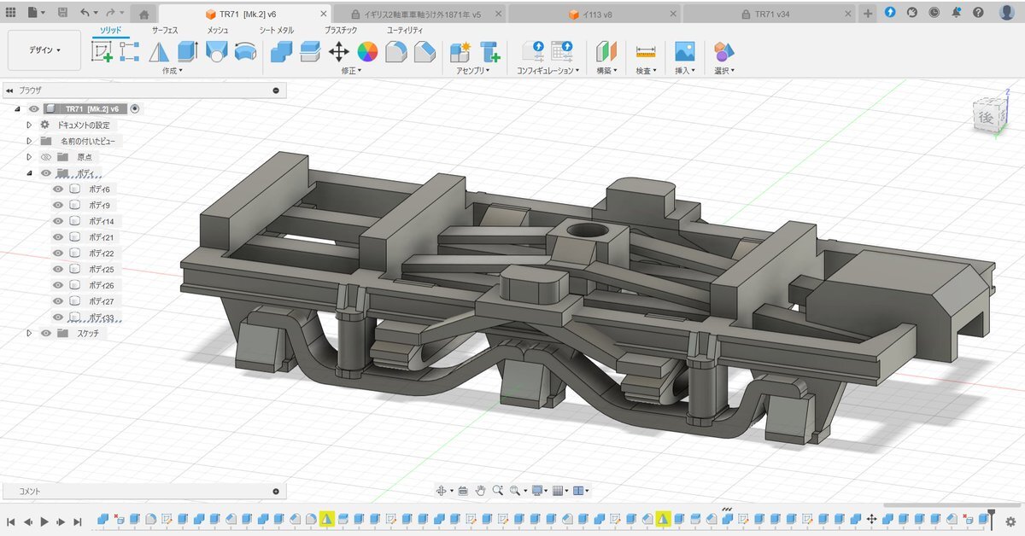
Task: Switch to the シート メタル tab
Action: (x=277, y=30)
